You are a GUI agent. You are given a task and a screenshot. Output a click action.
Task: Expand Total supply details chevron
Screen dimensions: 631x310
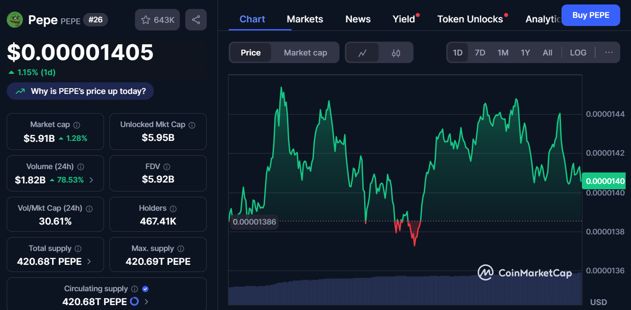tap(89, 262)
